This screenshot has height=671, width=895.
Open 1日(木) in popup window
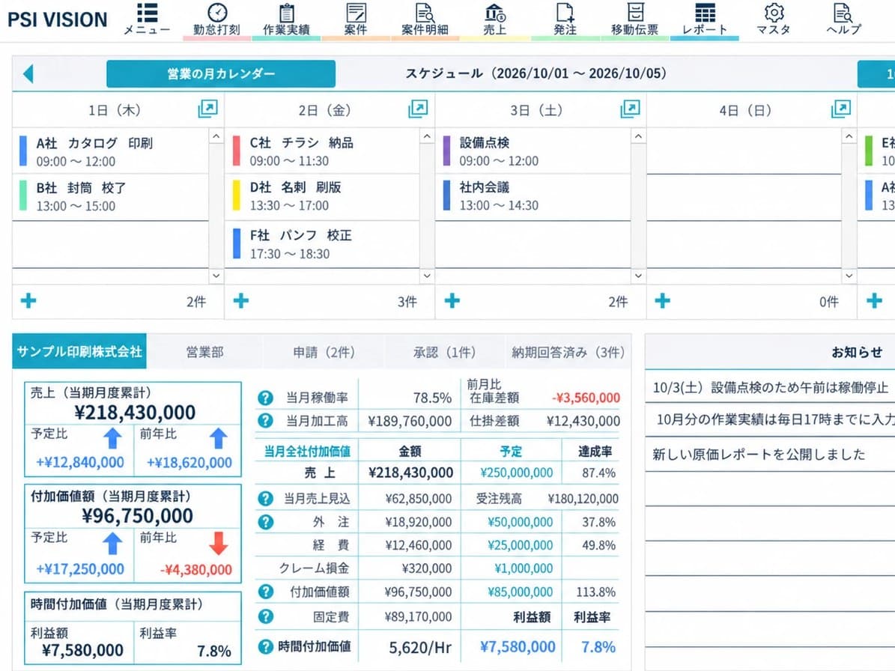pos(207,109)
